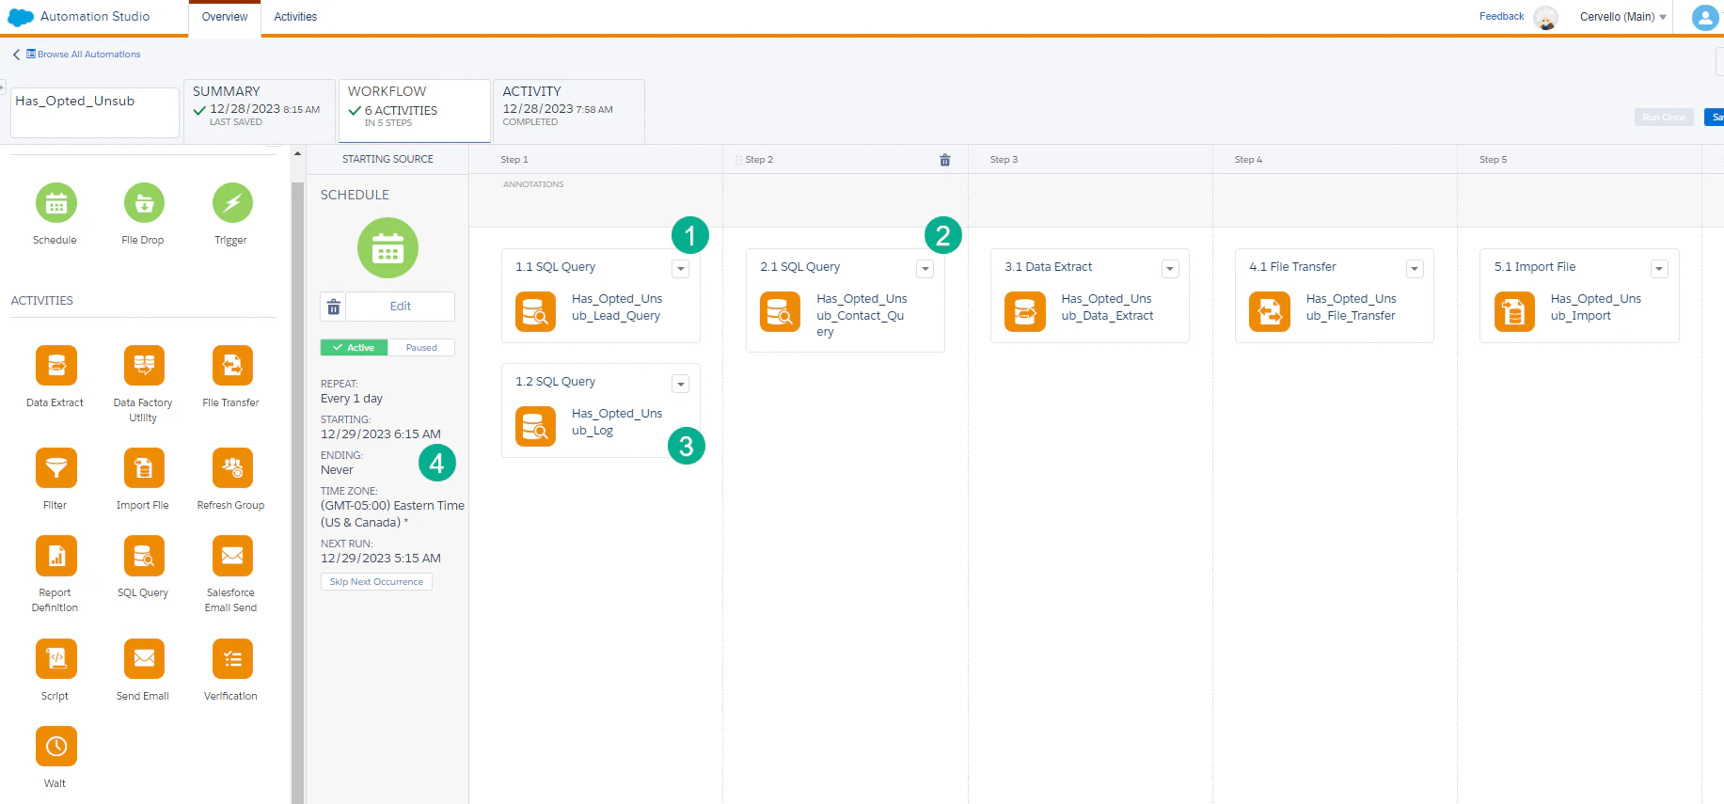Screen dimensions: 1724x804
Task: Pick the File Transfer activity icon in palette
Action: [232, 365]
